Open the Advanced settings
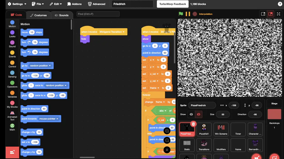This screenshot has width=284, height=159. click(97, 4)
